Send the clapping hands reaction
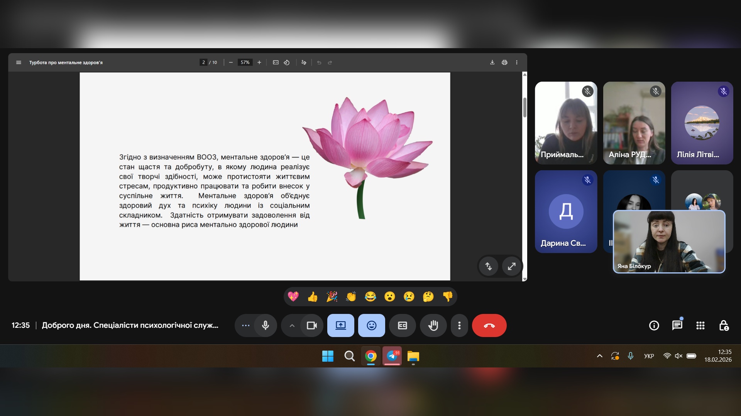This screenshot has height=416, width=741. (x=351, y=297)
